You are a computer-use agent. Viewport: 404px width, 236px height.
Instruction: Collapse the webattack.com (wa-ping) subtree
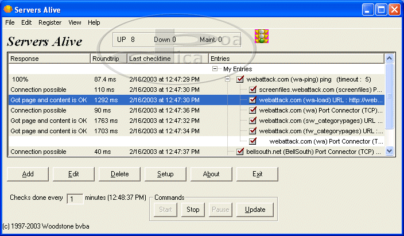coord(228,79)
